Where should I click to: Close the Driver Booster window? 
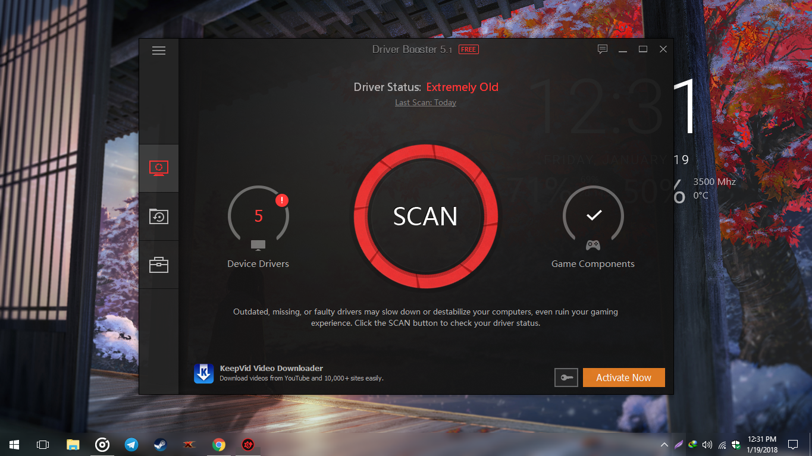click(x=663, y=49)
